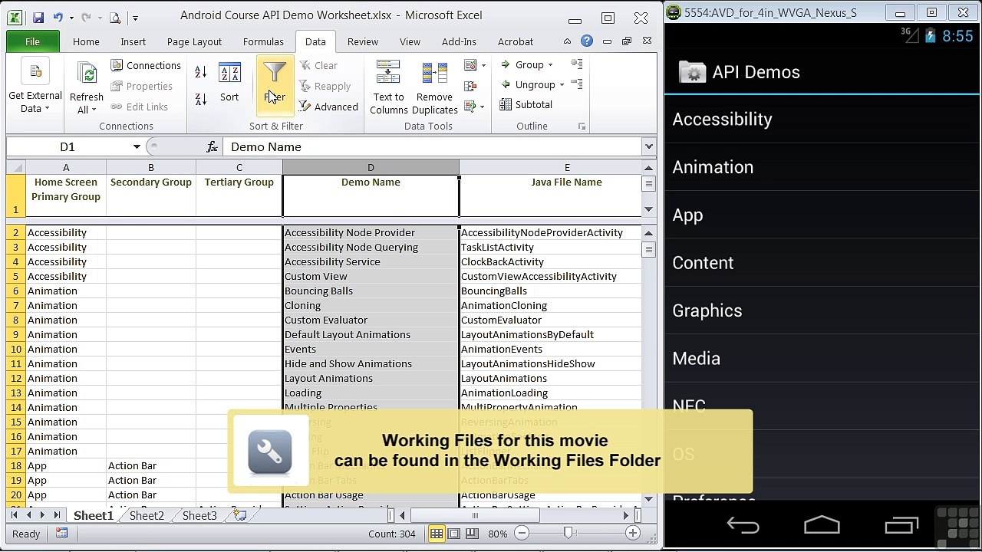This screenshot has width=982, height=552.
Task: Open the Ungroup dropdown arrow
Action: [x=562, y=85]
